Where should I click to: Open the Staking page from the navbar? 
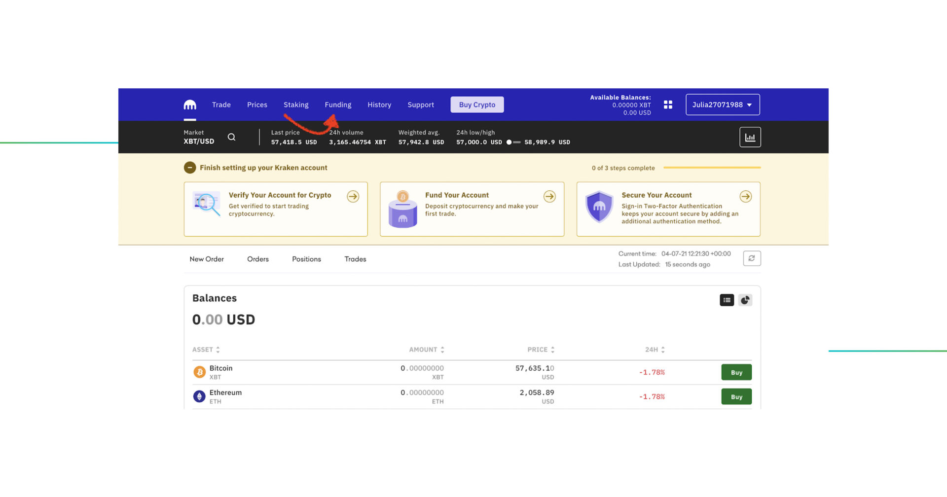296,105
